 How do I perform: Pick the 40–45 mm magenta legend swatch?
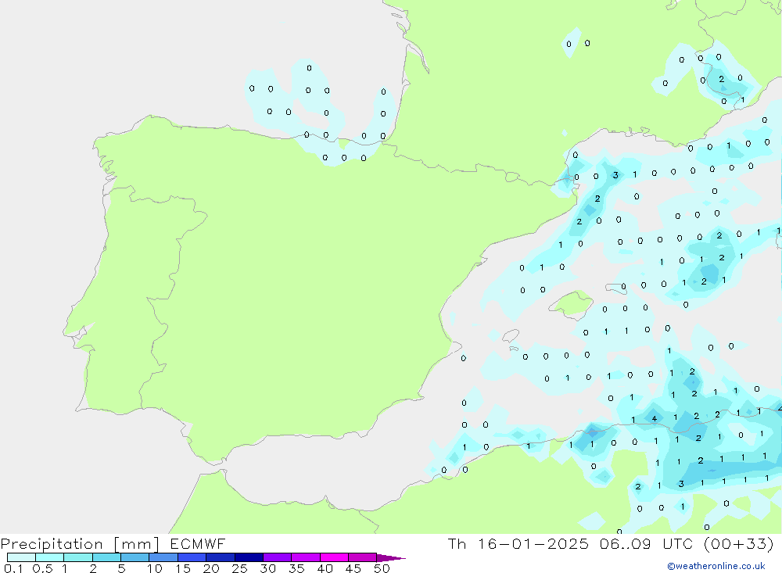(x=334, y=557)
